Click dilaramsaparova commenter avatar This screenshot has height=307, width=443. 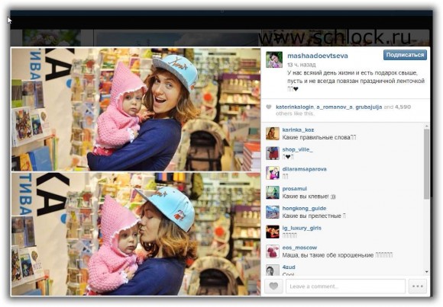(273, 173)
